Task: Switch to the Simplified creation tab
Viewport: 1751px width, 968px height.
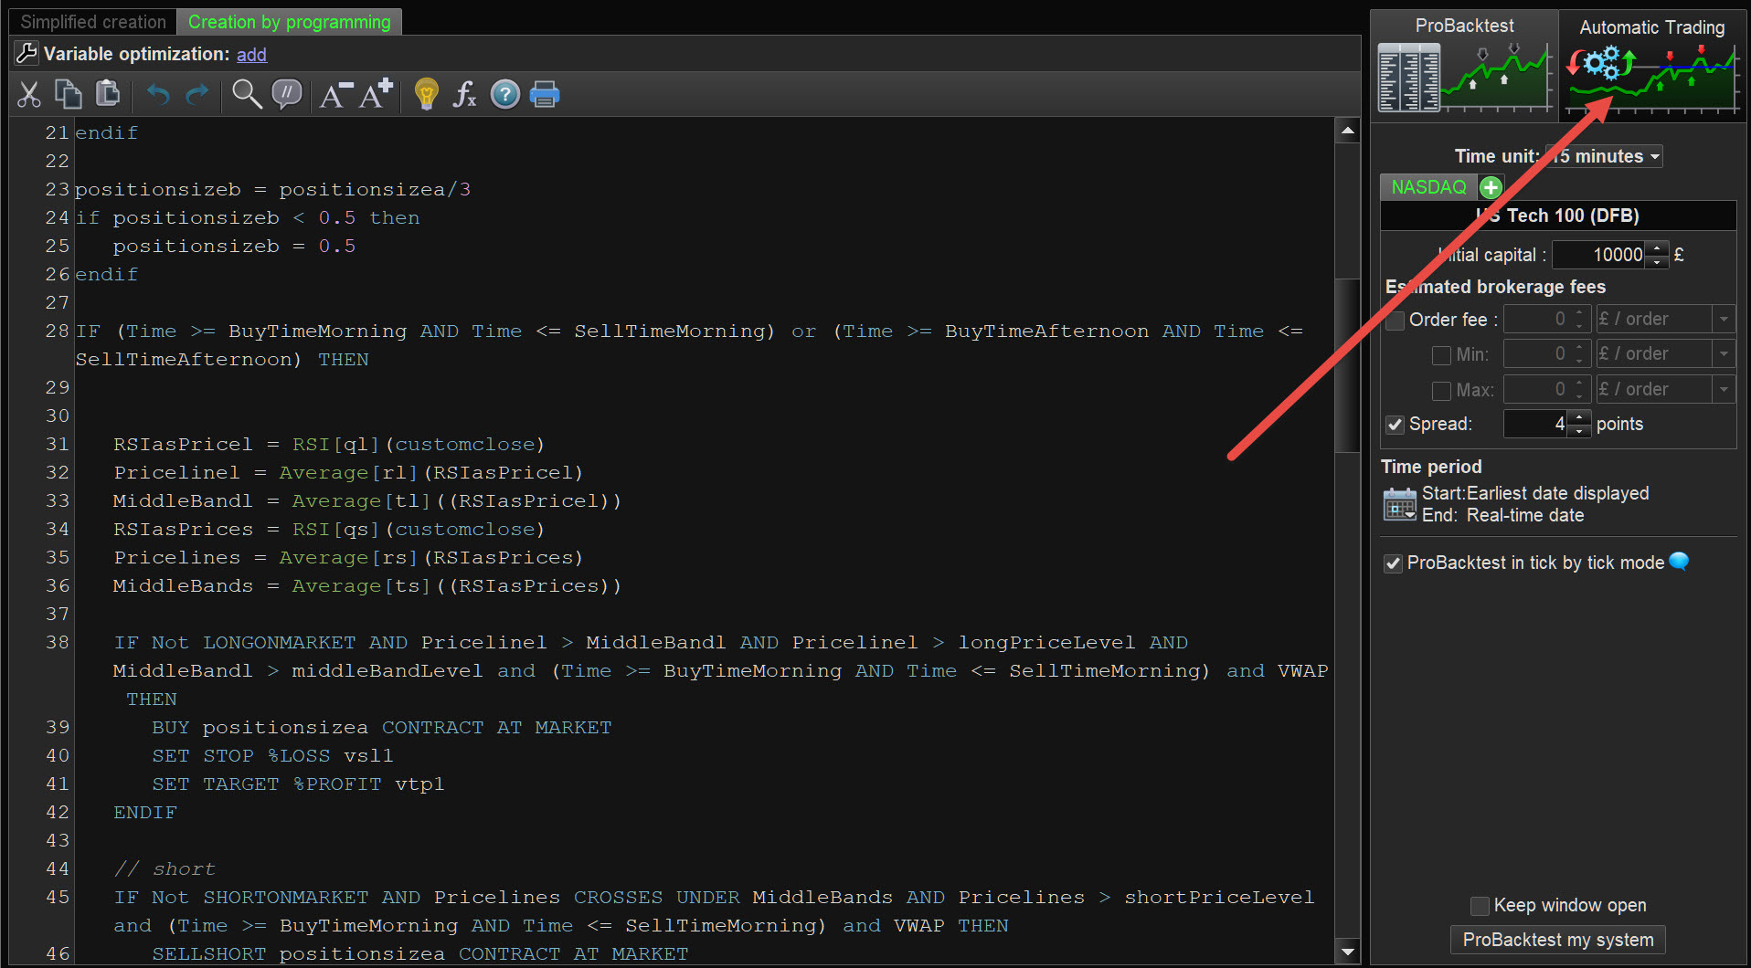Action: 93,22
